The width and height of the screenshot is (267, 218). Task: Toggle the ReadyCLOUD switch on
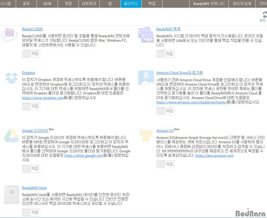pyautogui.click(x=31, y=54)
